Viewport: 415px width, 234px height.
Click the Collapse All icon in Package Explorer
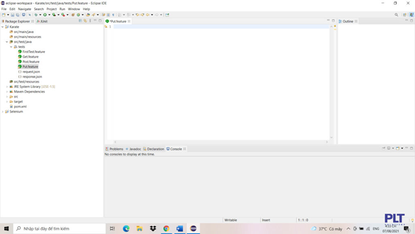(80, 21)
